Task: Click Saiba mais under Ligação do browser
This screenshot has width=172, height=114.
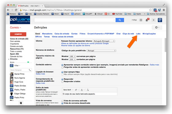Action: click(x=40, y=74)
